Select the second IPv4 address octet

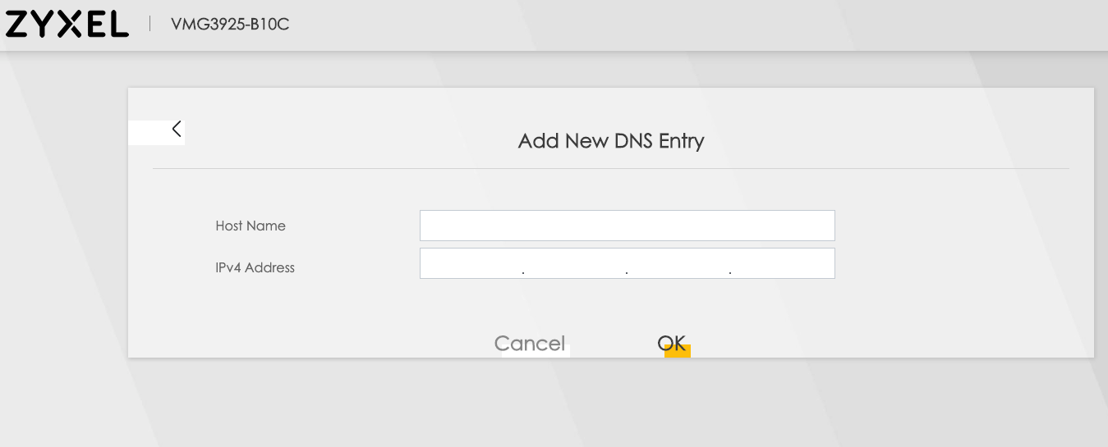tap(575, 264)
